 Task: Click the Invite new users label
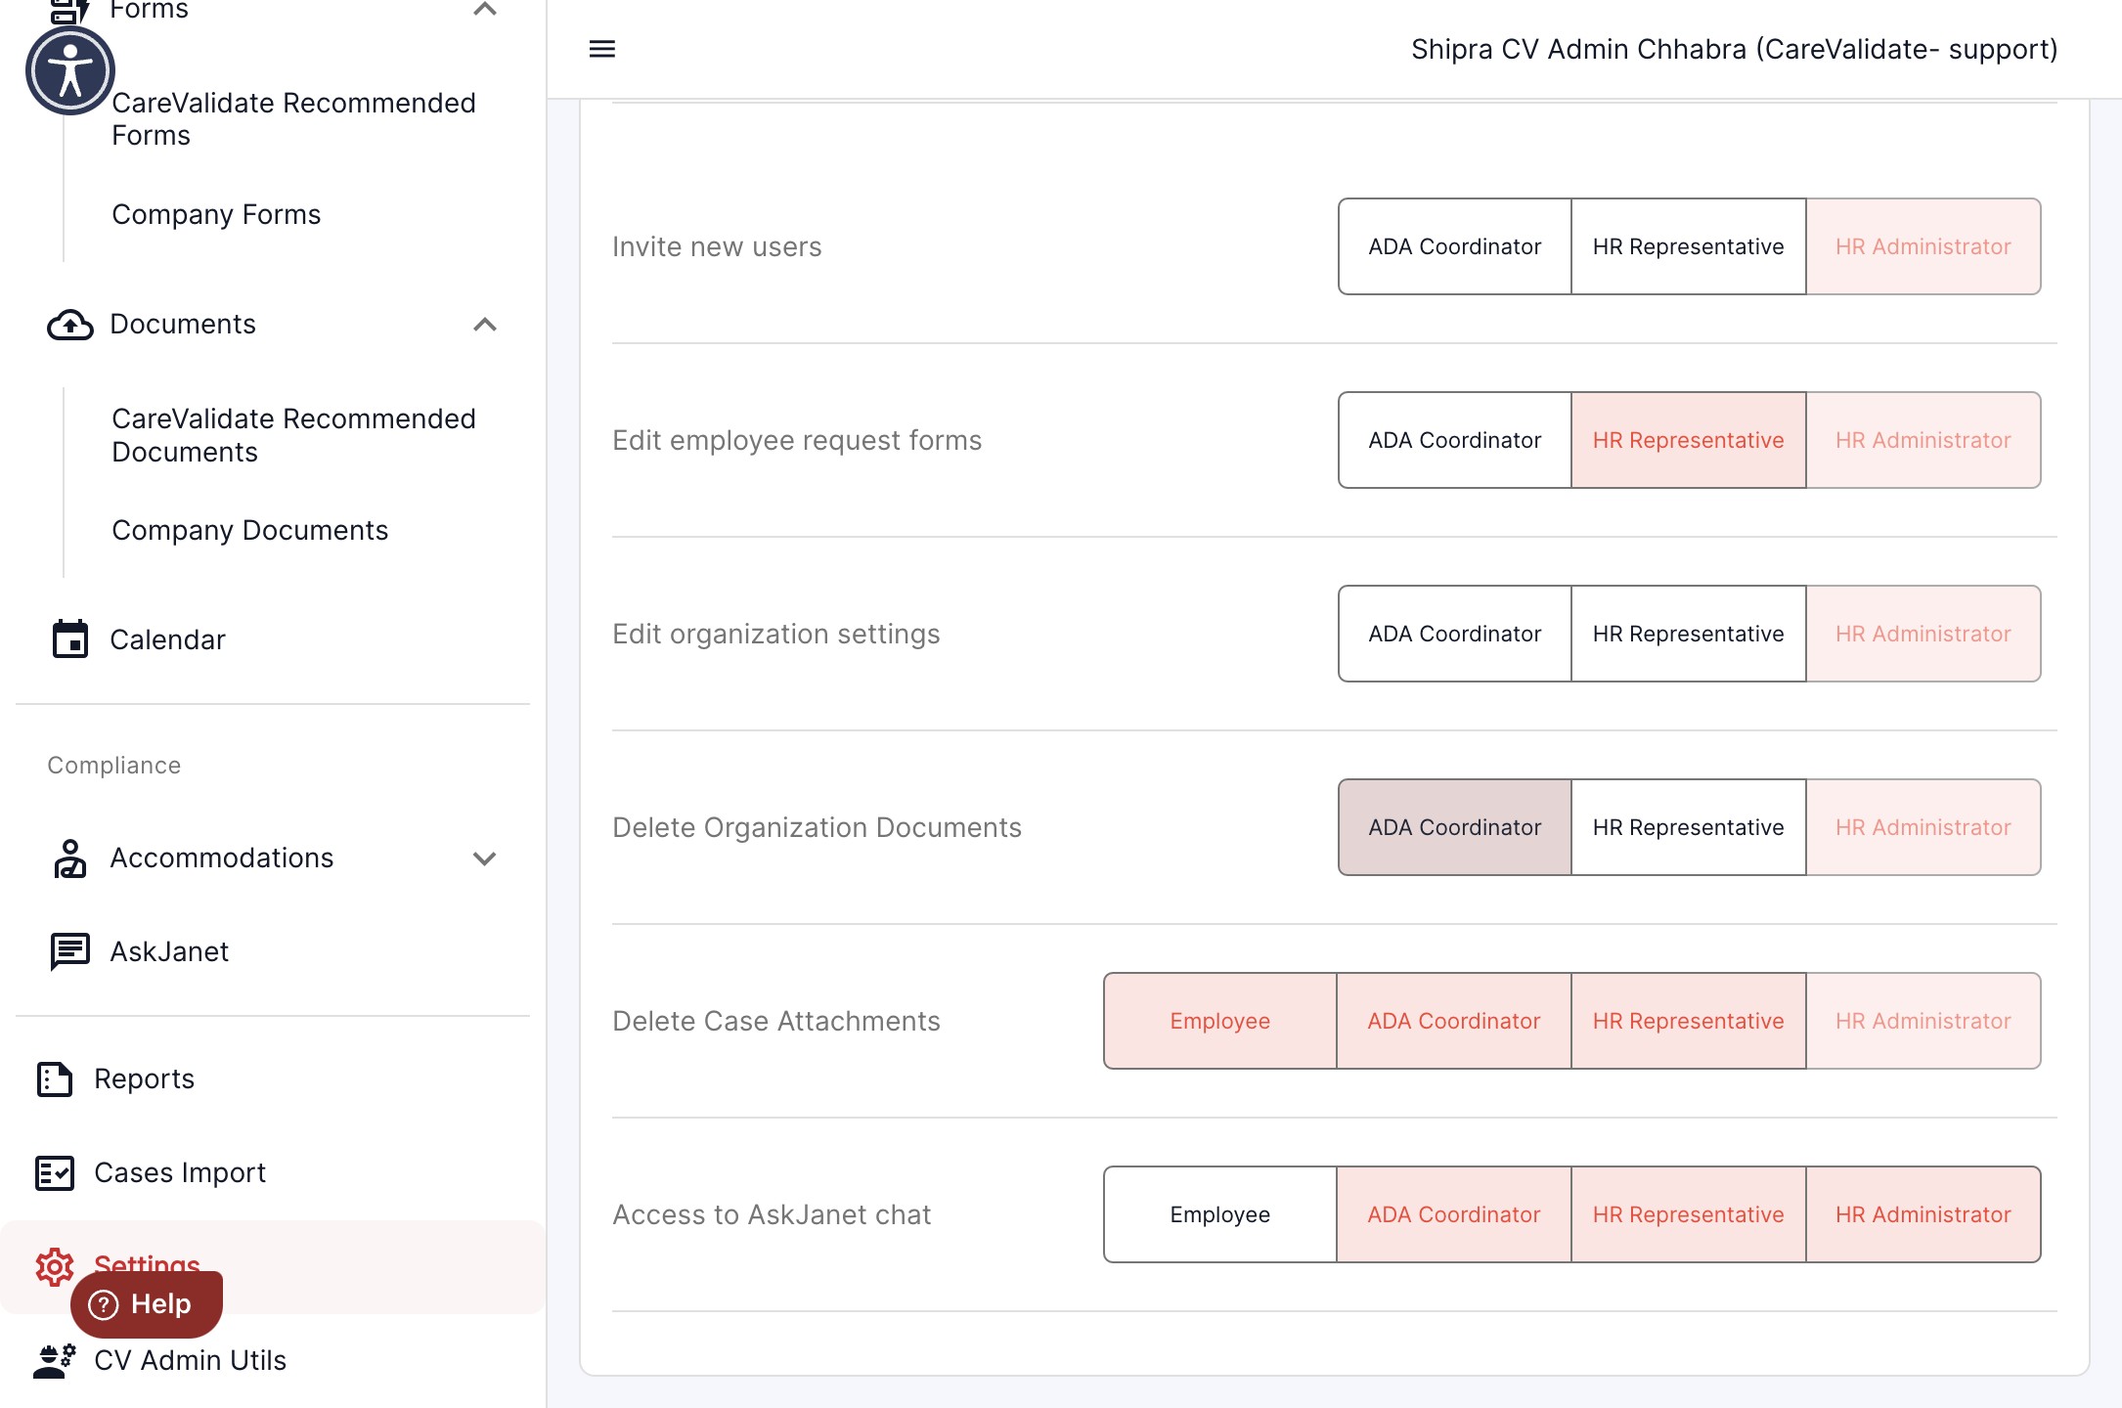coord(717,246)
